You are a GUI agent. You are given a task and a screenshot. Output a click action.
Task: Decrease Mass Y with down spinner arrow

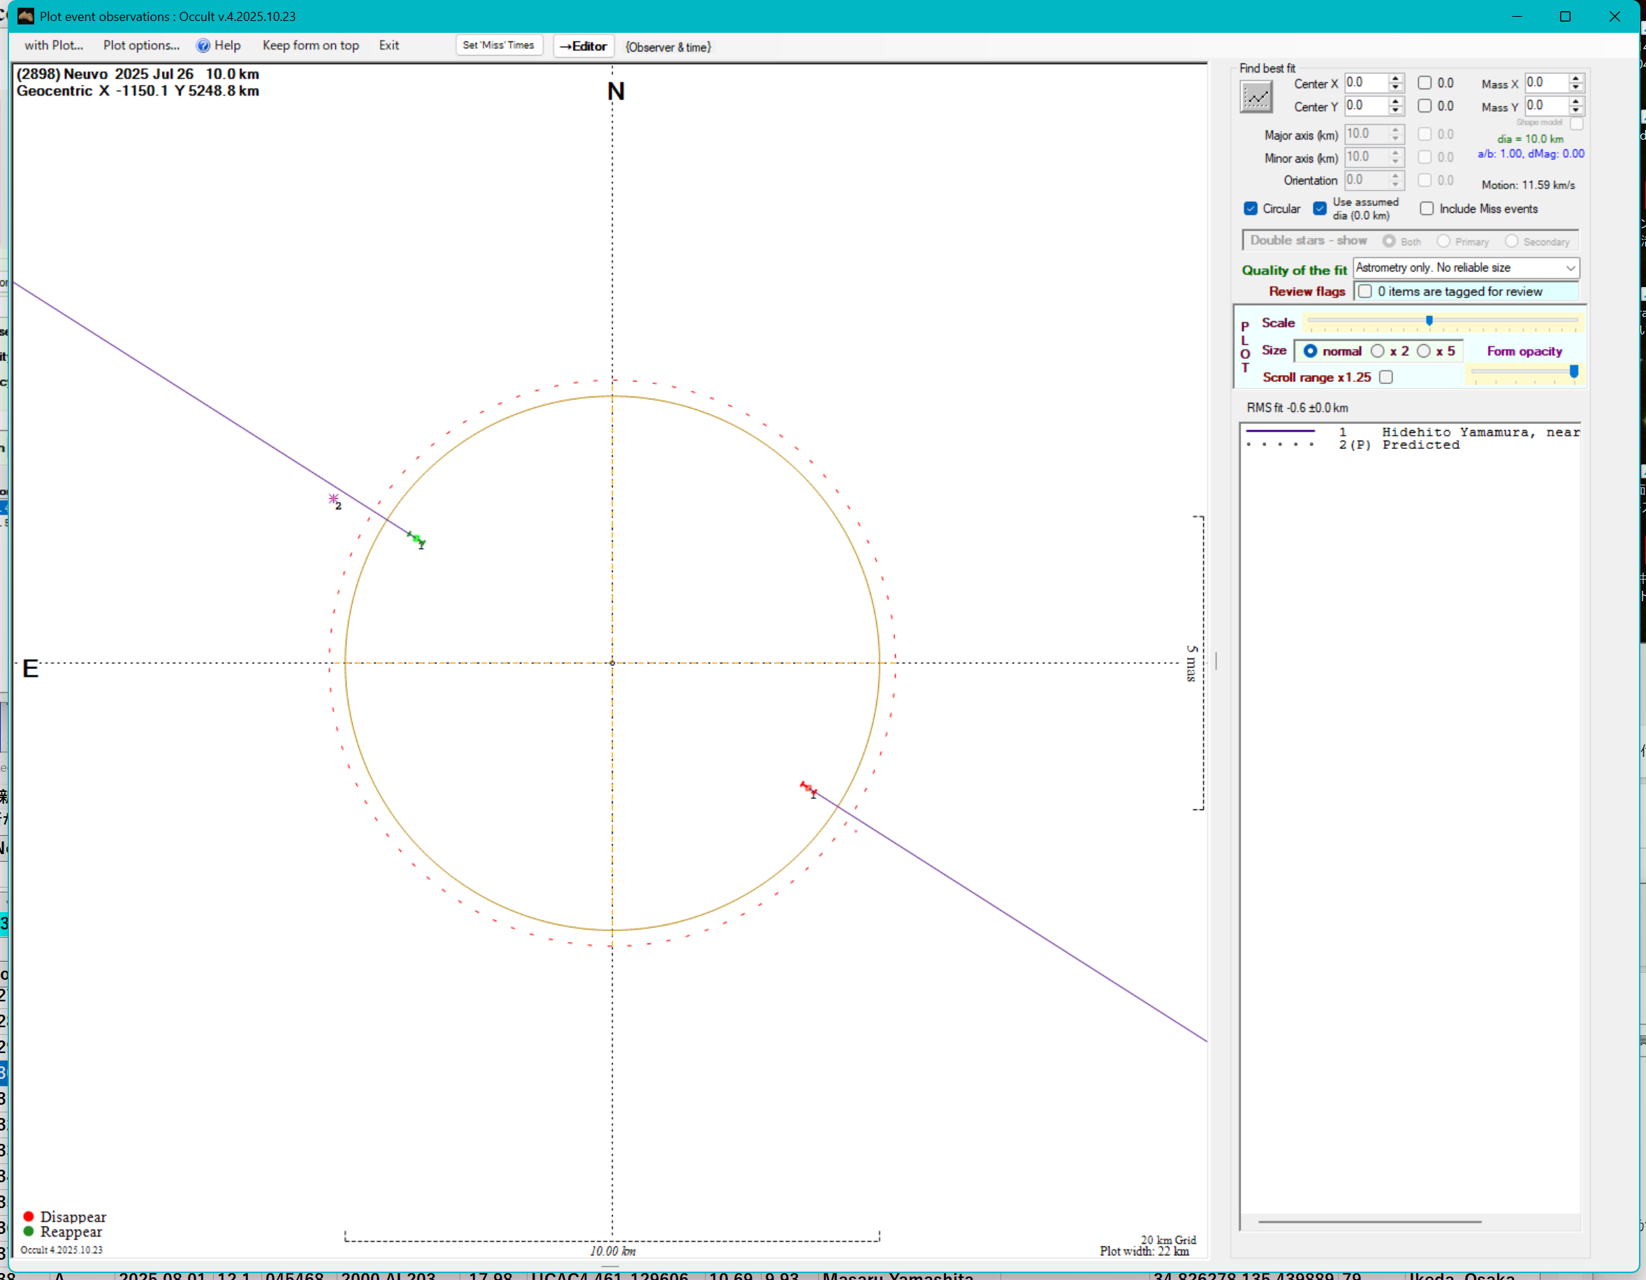(x=1576, y=111)
